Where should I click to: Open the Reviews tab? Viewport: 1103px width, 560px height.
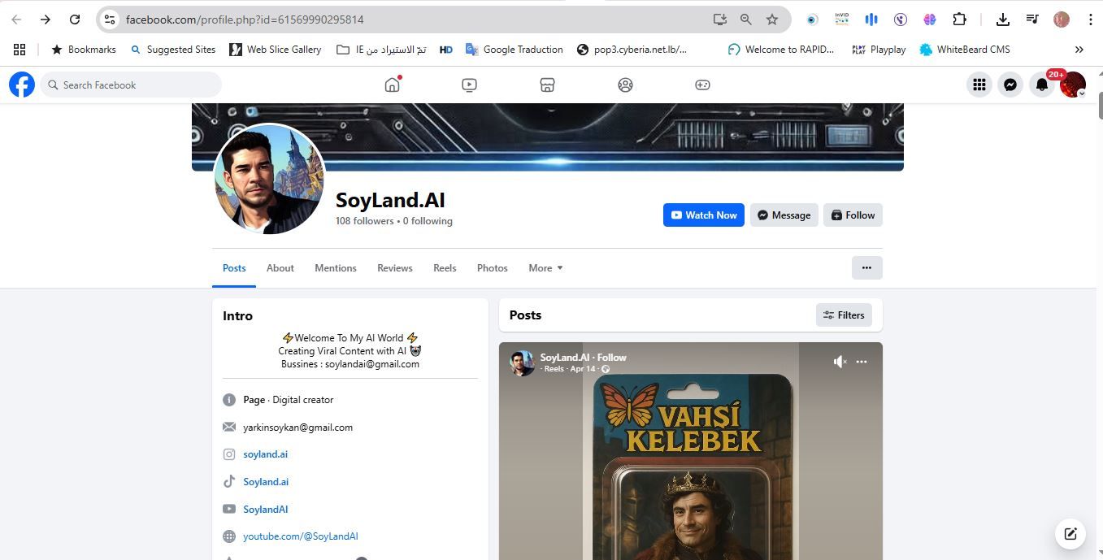(x=395, y=267)
